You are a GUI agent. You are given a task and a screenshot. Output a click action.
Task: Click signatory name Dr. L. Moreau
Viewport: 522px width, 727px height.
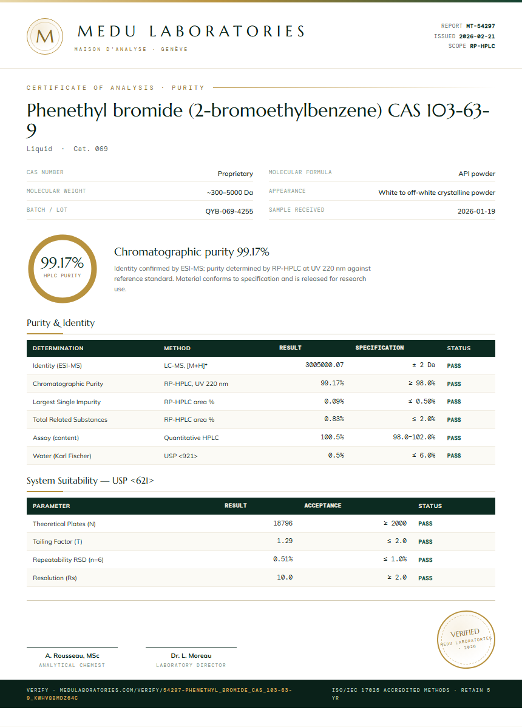(x=191, y=655)
